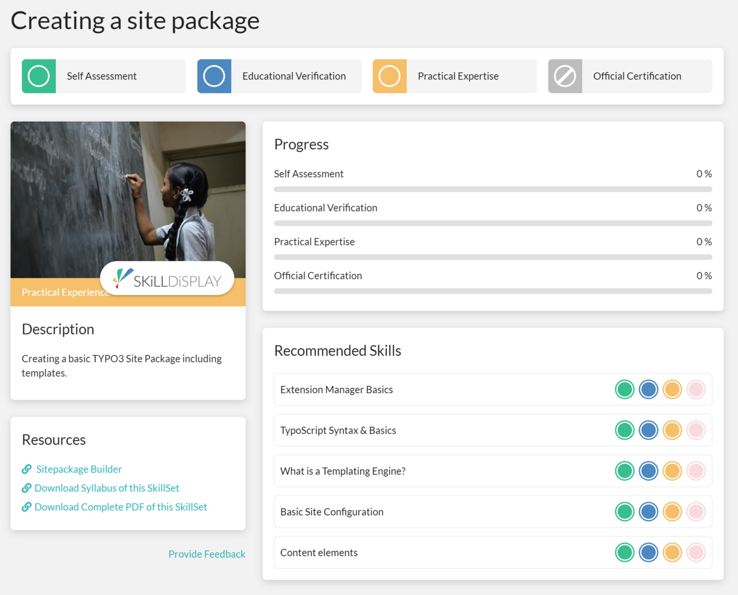Open the Download Syllabus of this SkillSet link

[x=107, y=488]
